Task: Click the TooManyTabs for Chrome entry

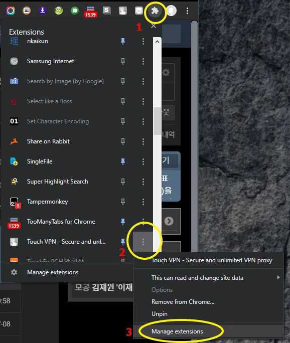Action: click(x=61, y=222)
